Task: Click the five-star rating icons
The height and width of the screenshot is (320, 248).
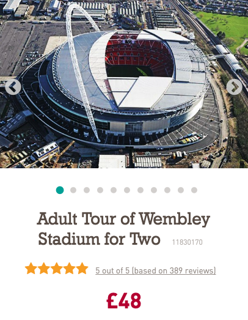Action: [56, 269]
